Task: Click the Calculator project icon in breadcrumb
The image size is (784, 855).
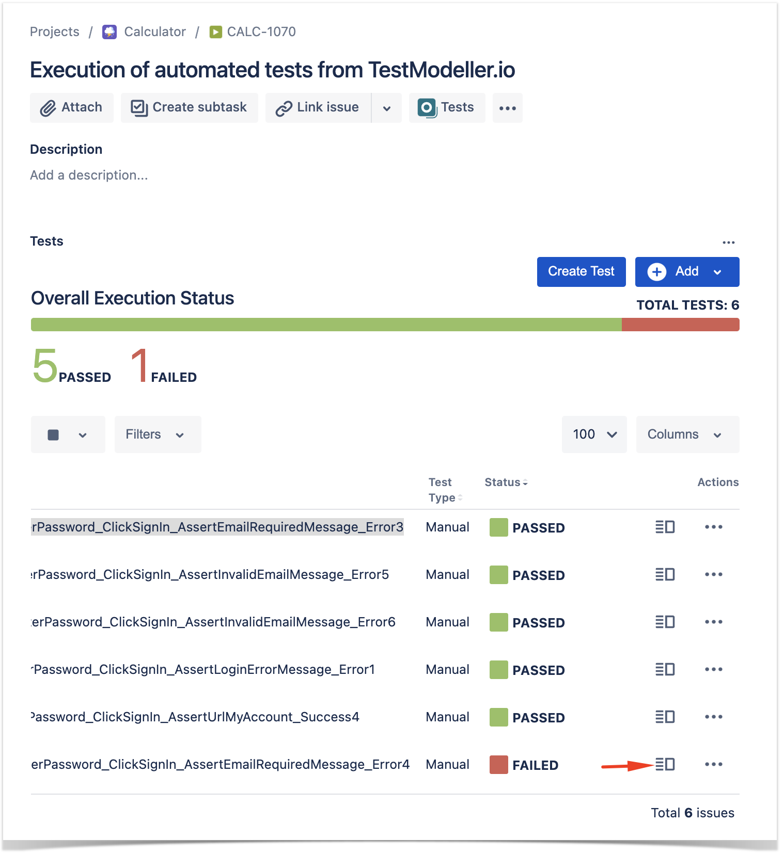Action: click(x=109, y=32)
